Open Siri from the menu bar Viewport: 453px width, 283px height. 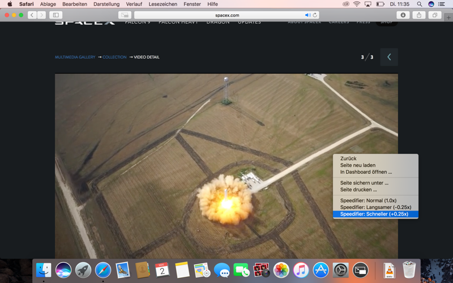pyautogui.click(x=431, y=4)
